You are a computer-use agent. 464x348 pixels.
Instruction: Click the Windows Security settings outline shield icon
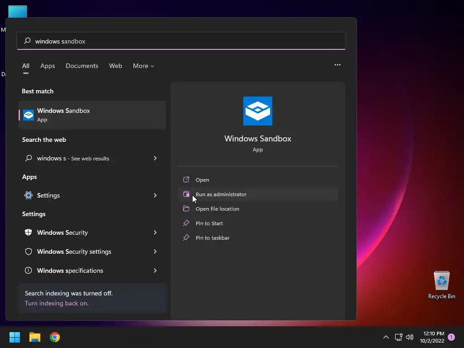[29, 251]
